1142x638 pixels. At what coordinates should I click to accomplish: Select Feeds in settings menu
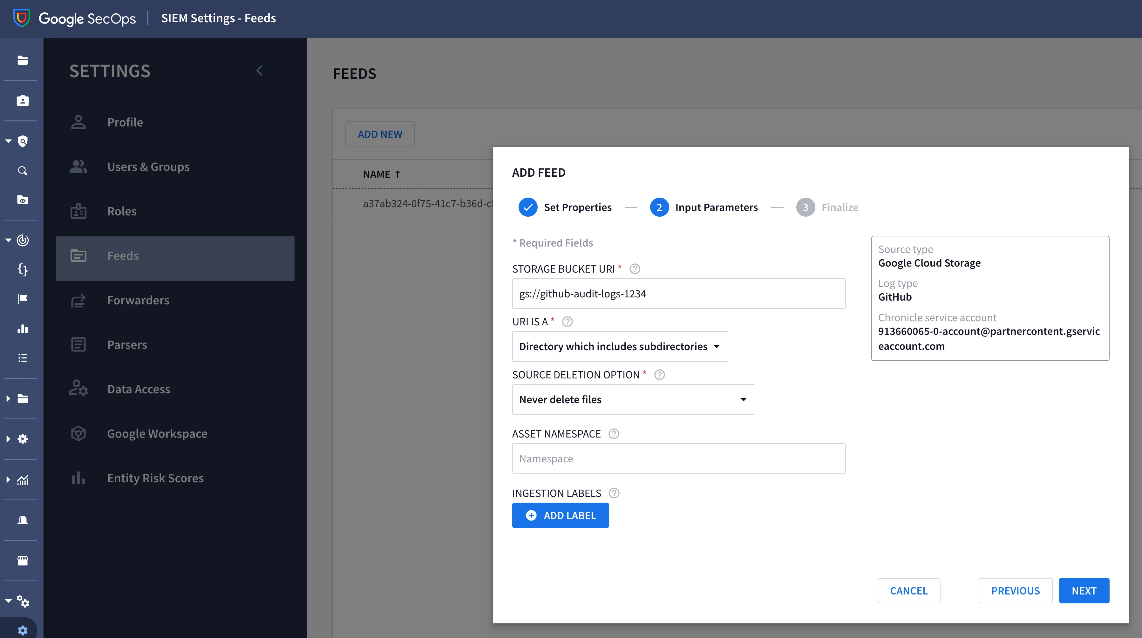pyautogui.click(x=175, y=259)
